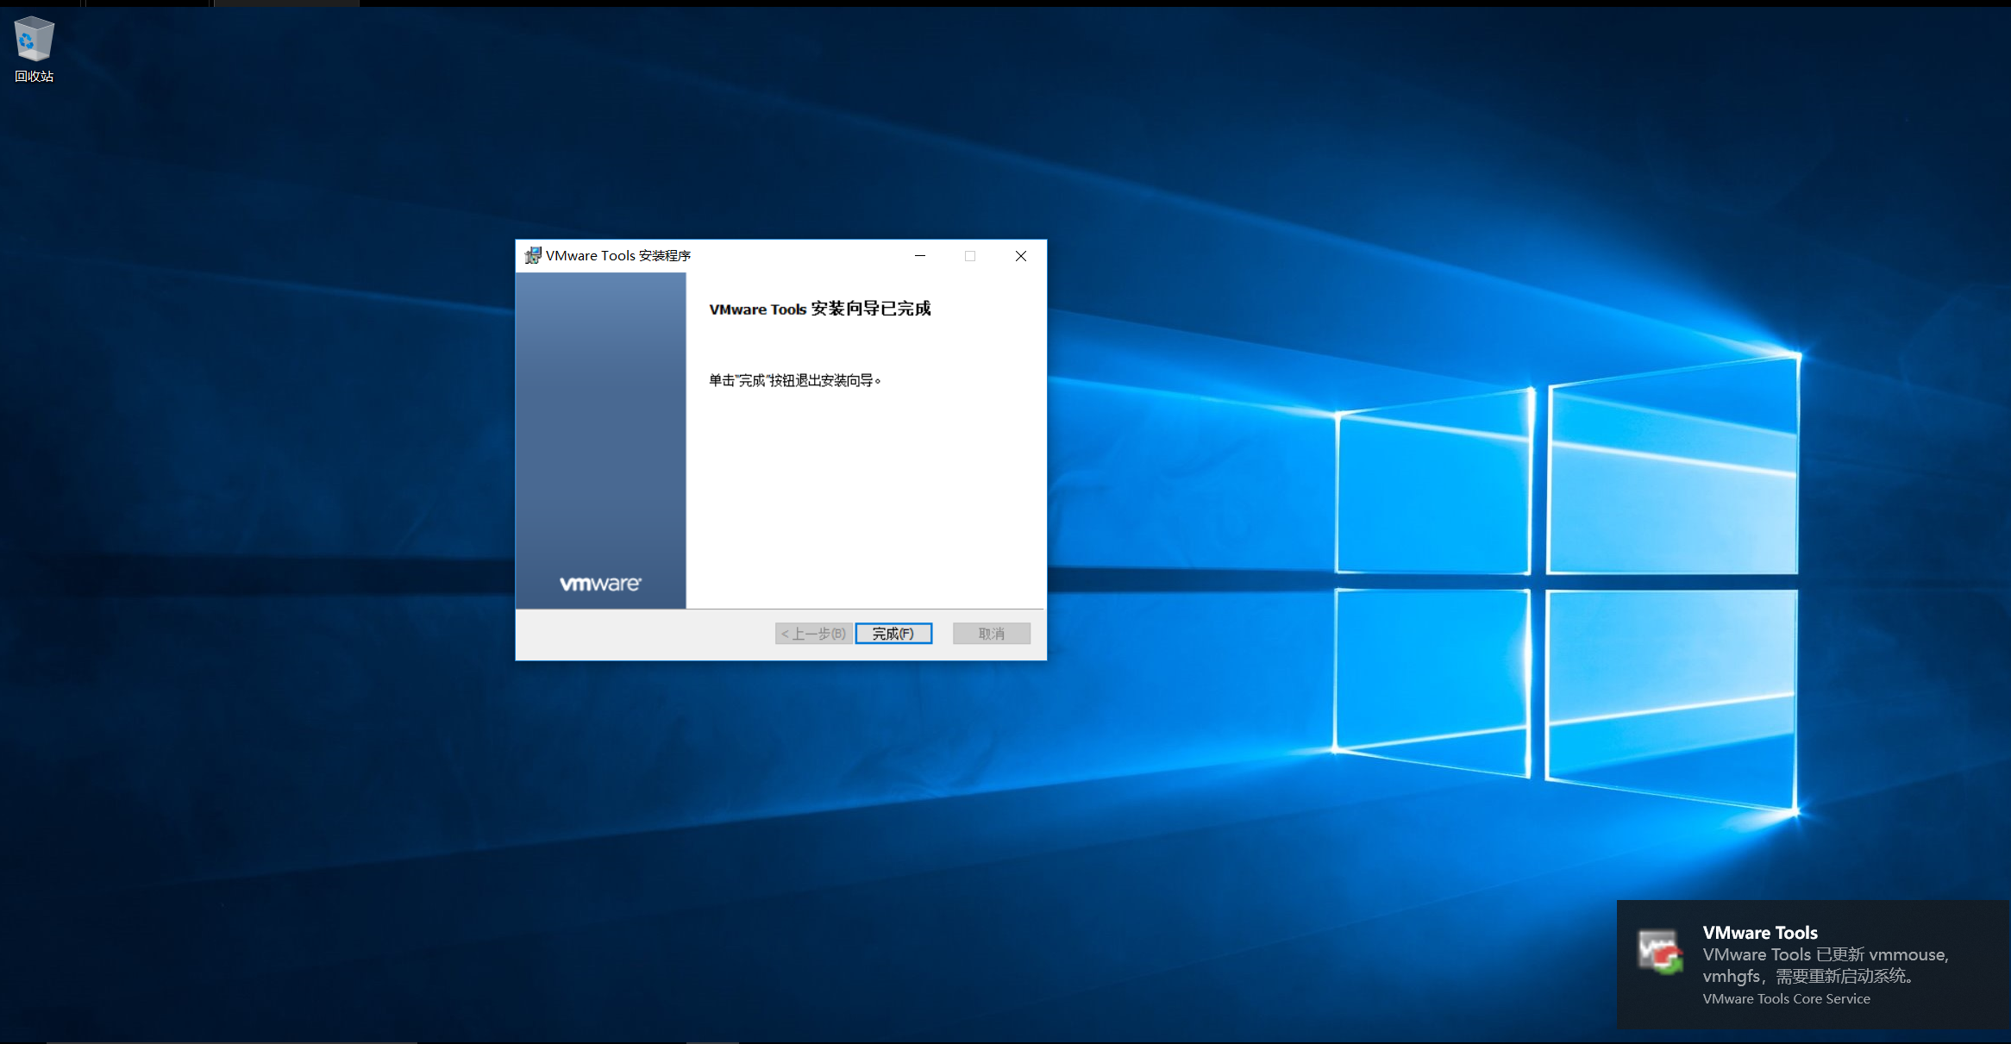Click the 完成(F) finish button
The width and height of the screenshot is (2011, 1044).
[893, 634]
